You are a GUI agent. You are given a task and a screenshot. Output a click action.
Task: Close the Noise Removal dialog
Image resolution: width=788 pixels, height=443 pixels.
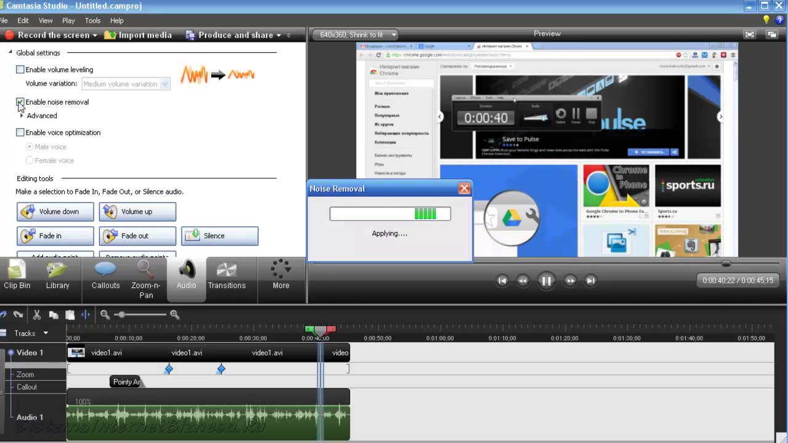point(464,189)
